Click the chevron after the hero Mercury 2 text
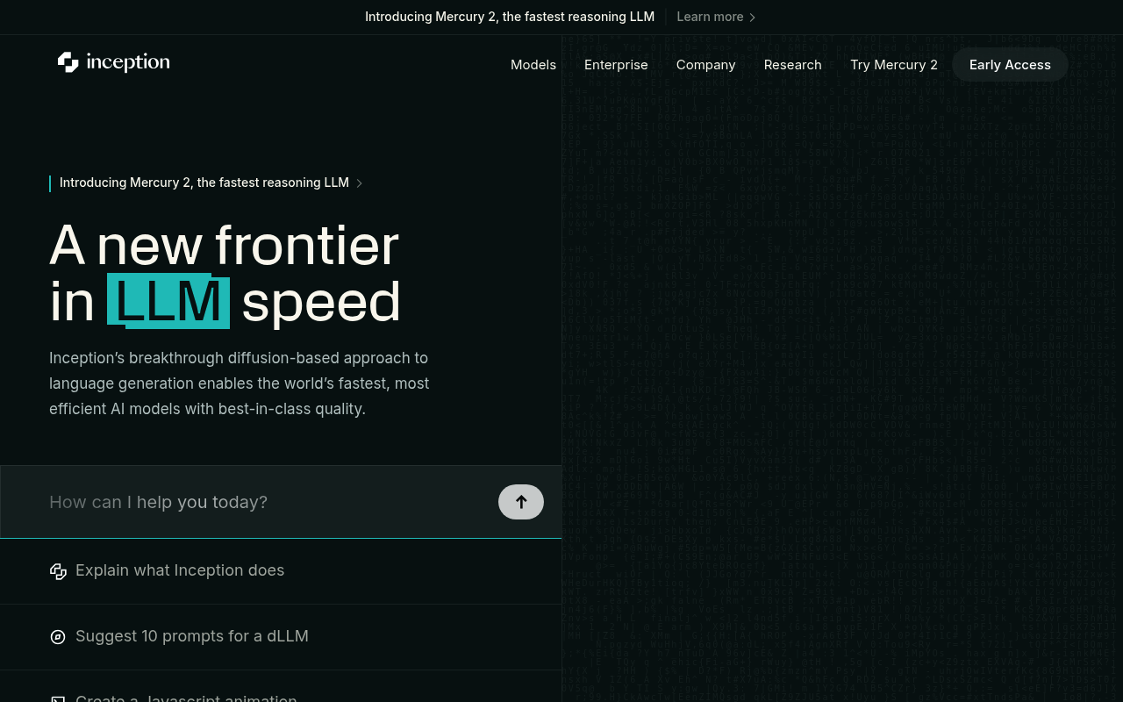The height and width of the screenshot is (702, 1123). (359, 183)
